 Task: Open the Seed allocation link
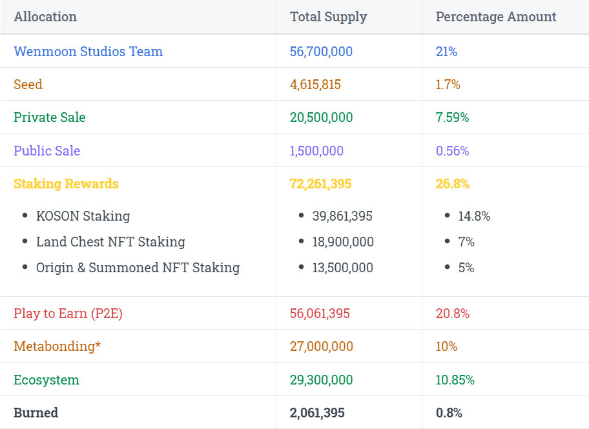pos(28,84)
